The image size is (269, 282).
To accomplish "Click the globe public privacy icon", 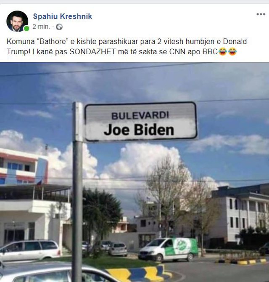I will 59,27.
